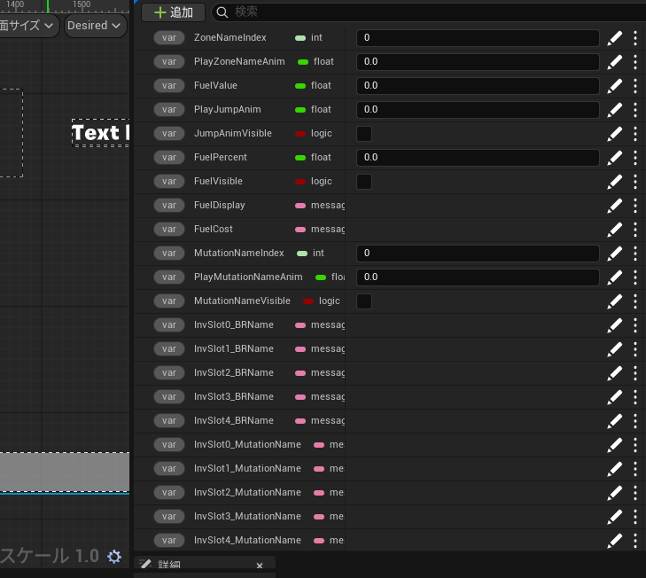Click the pencil edit icon for InvSlot0_BRName

click(x=615, y=324)
